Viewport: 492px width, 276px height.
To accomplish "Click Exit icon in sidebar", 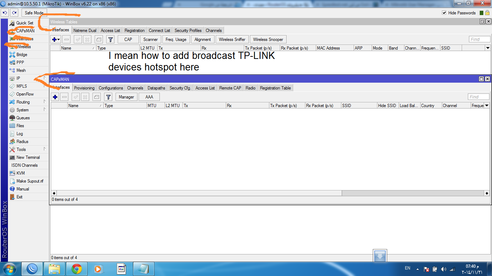I will click(x=12, y=197).
